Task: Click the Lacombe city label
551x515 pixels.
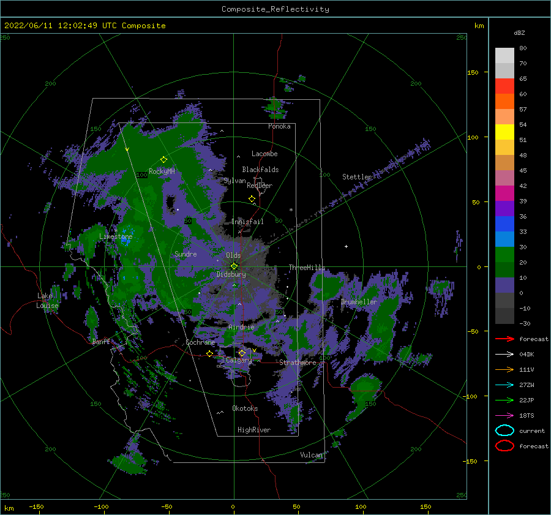Action: (x=264, y=154)
